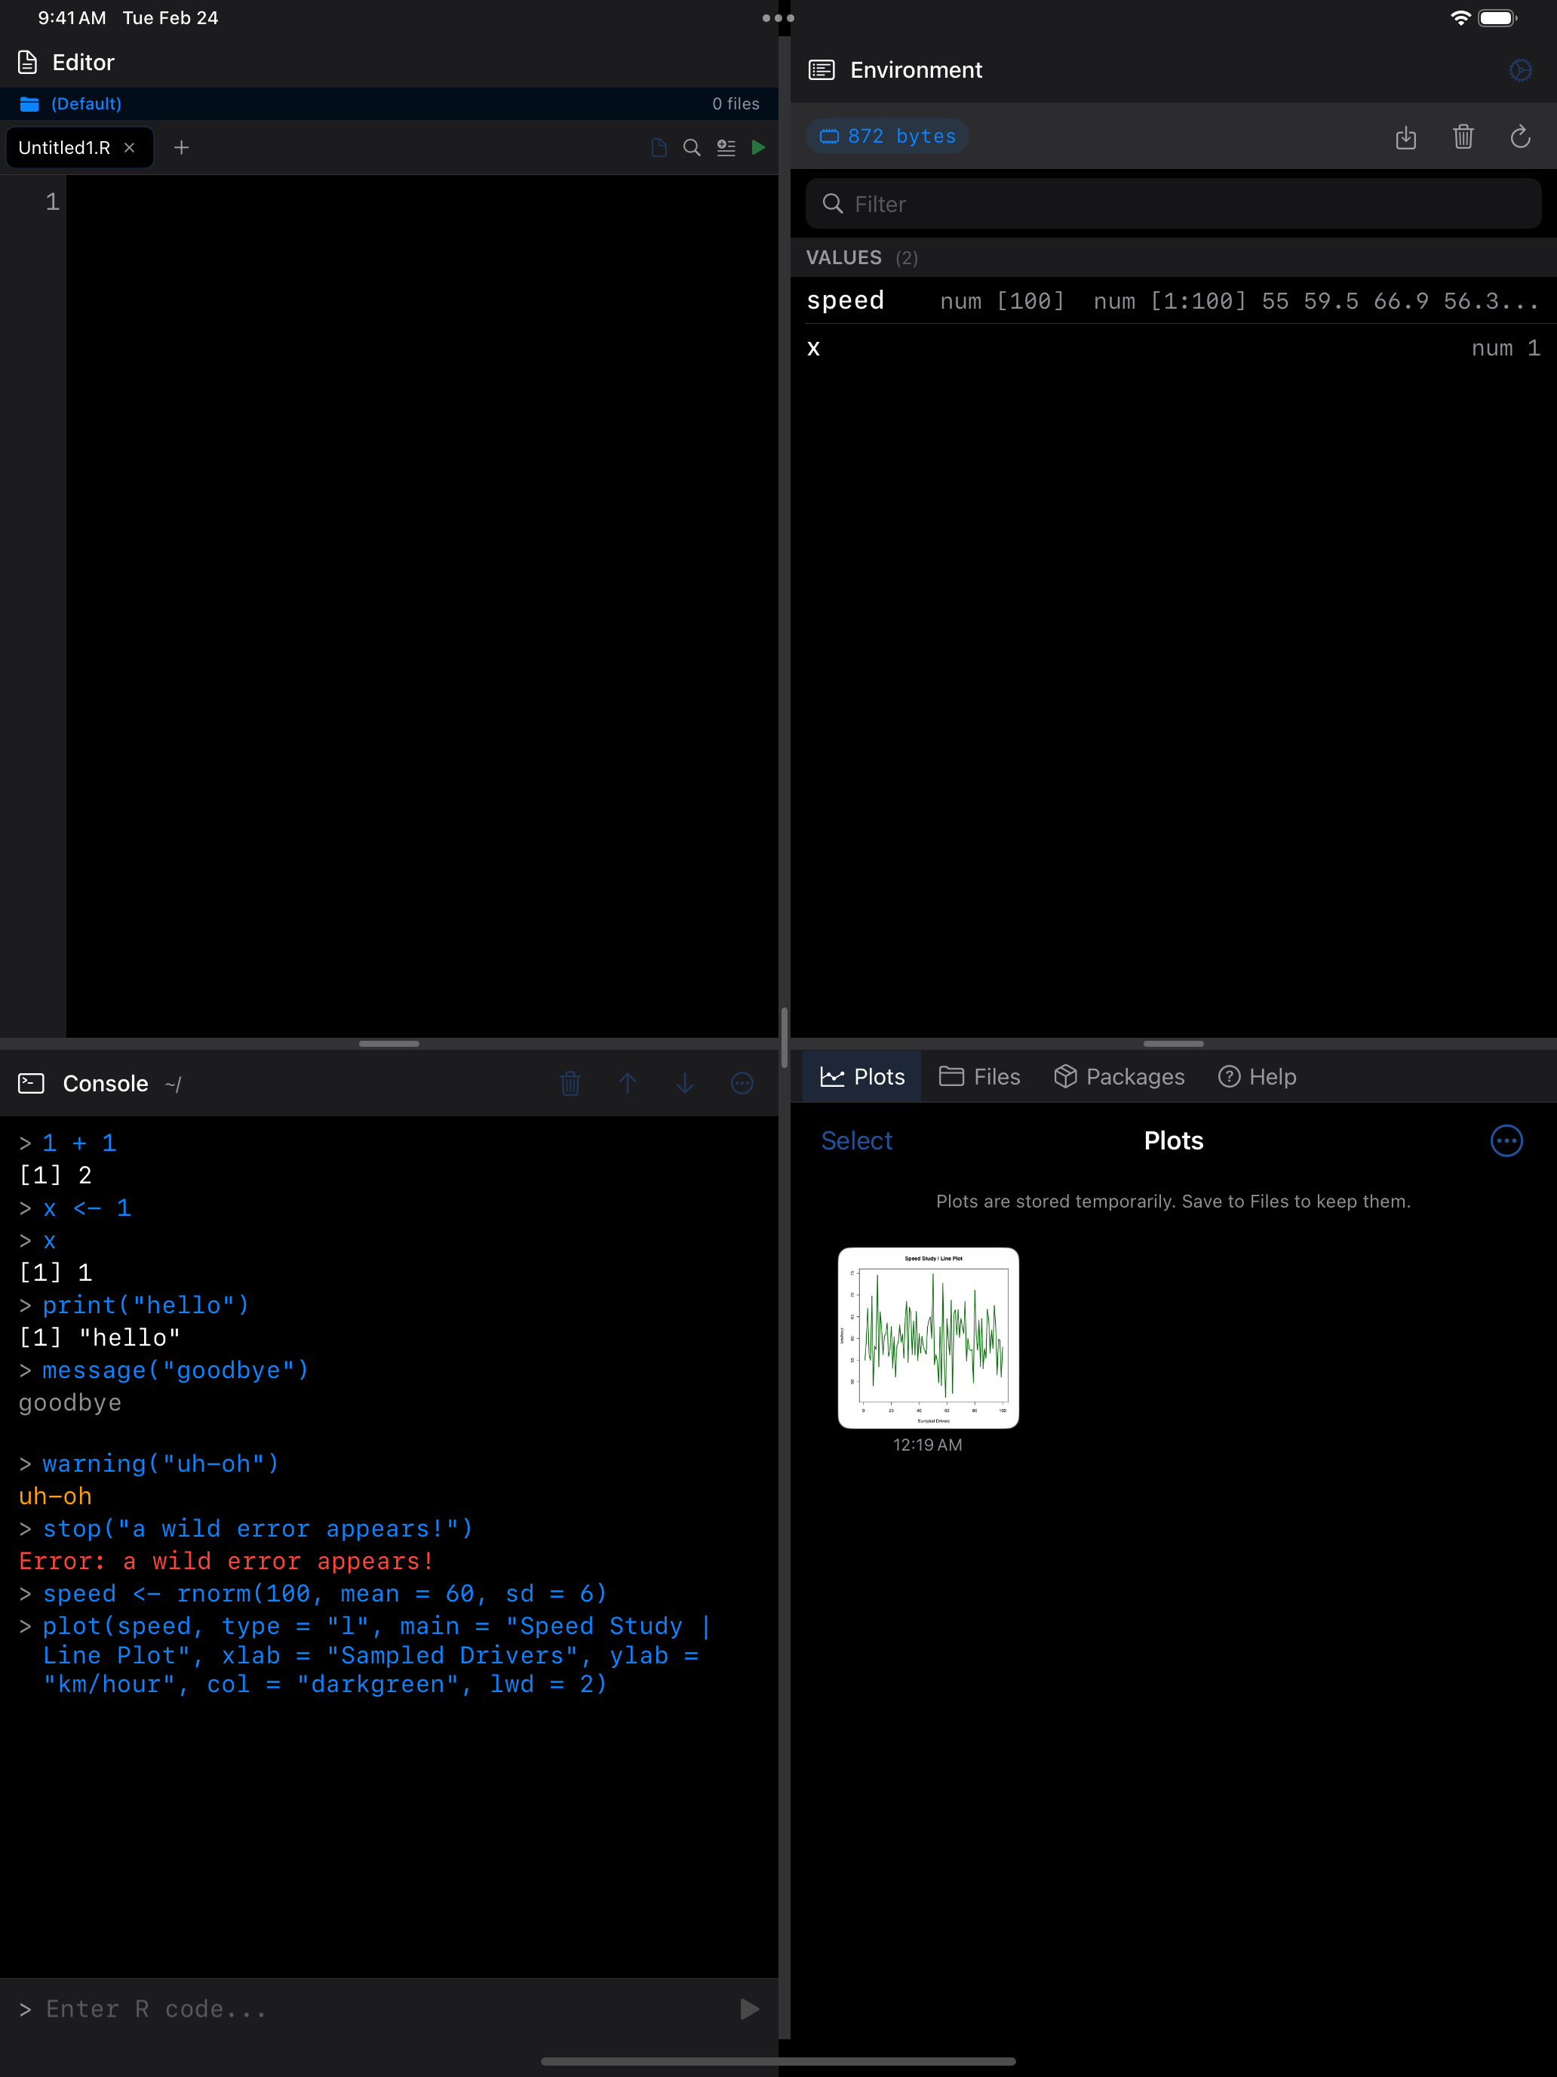Open Environment settings gear
This screenshot has width=1557, height=2077.
[1520, 69]
